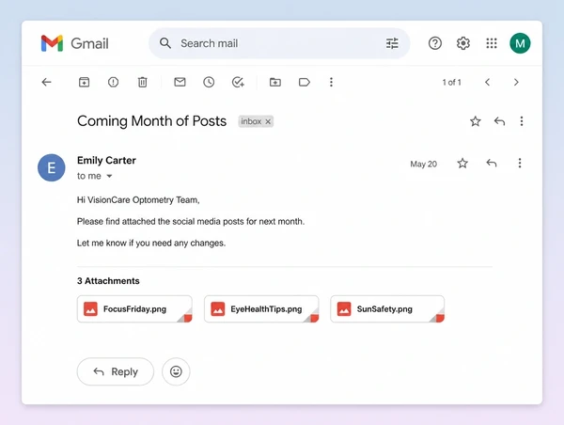Add emoji reaction smiley button
This screenshot has height=425, width=564.
coord(176,371)
